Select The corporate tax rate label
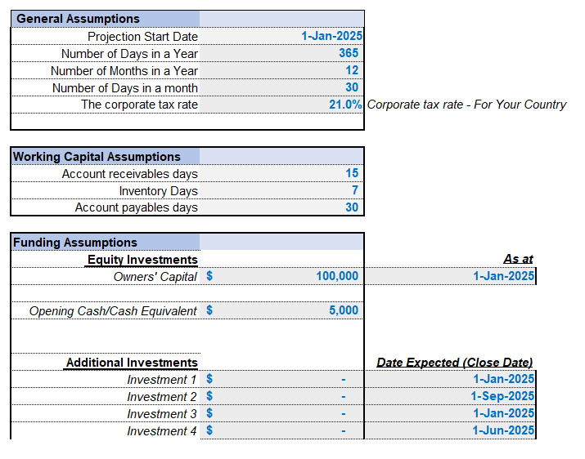The height and width of the screenshot is (459, 585). tap(140, 105)
